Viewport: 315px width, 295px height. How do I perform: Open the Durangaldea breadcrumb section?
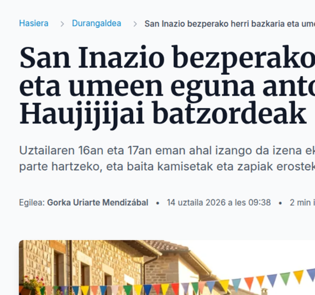(97, 24)
